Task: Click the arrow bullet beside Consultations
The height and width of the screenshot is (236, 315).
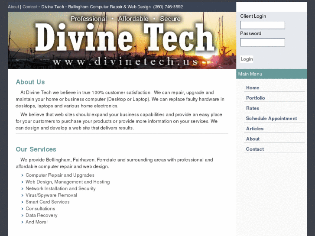Action: coord(22,209)
